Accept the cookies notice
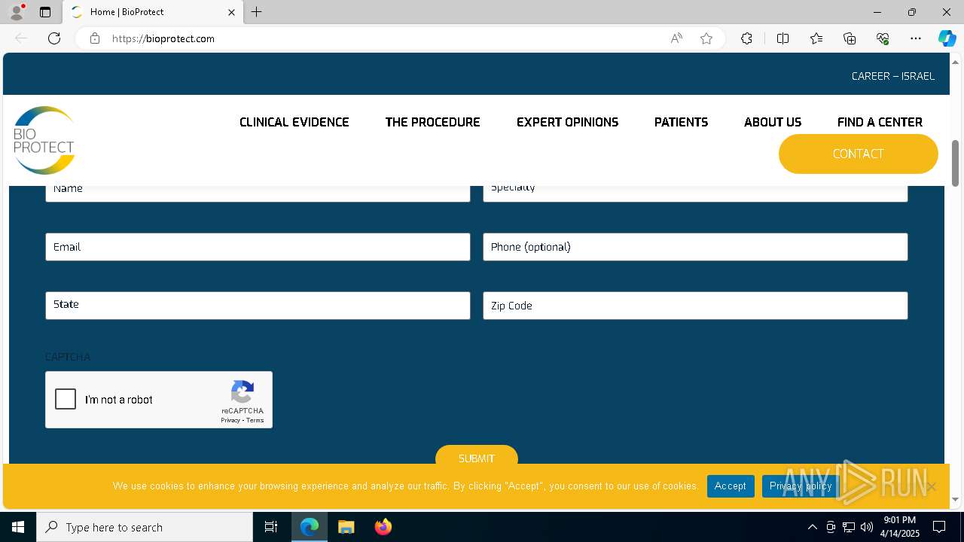Screen dimensions: 964x542 tap(731, 486)
